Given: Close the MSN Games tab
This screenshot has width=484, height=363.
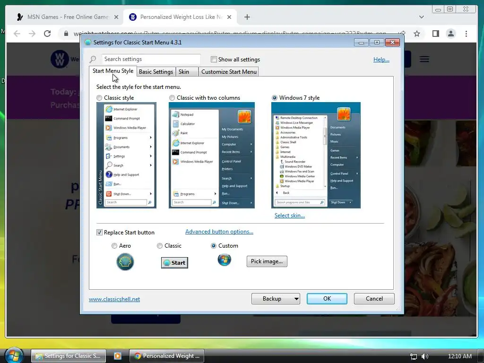Looking at the screenshot, I should (116, 17).
